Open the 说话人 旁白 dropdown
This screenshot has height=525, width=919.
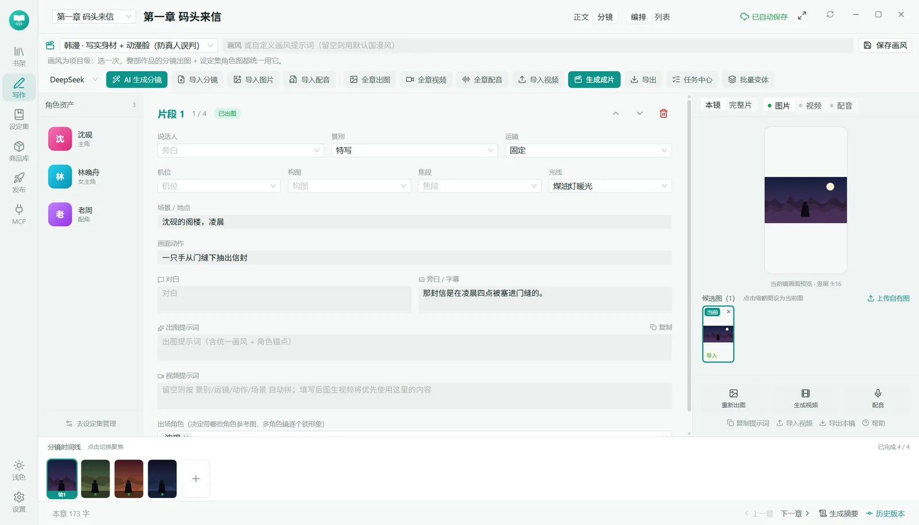[241, 150]
